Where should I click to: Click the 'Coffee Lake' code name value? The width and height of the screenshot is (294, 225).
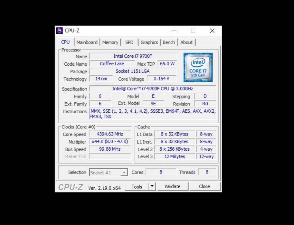(112, 63)
